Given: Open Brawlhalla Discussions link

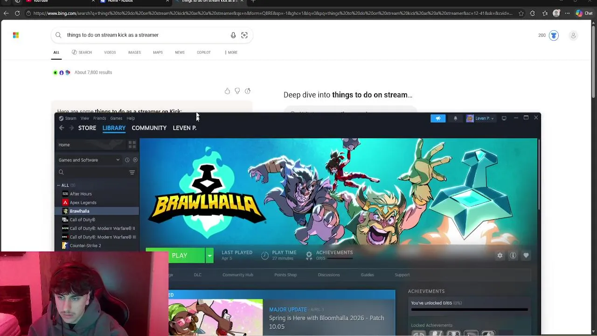Looking at the screenshot, I should click(x=329, y=275).
